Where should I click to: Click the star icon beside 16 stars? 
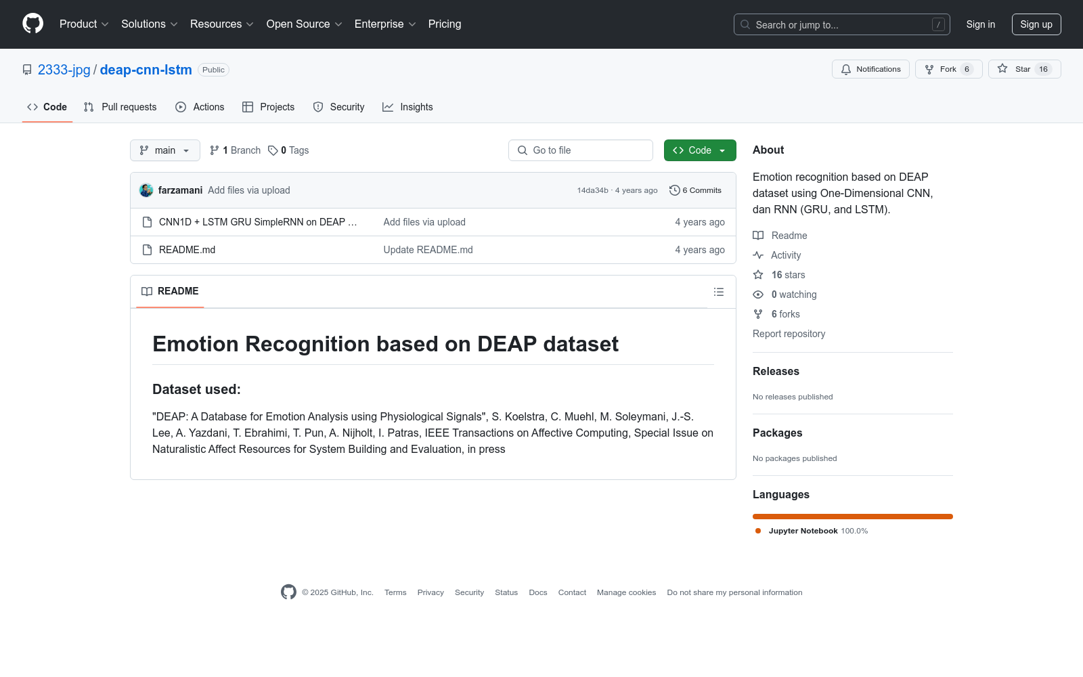pos(758,275)
